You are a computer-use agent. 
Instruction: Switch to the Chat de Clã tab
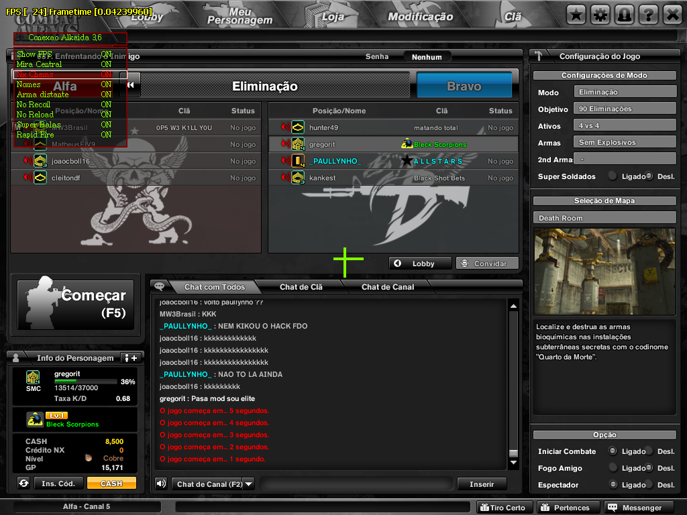point(301,287)
